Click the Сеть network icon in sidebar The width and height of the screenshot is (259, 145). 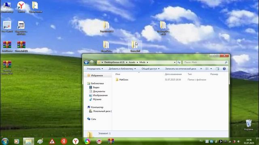click(x=89, y=119)
